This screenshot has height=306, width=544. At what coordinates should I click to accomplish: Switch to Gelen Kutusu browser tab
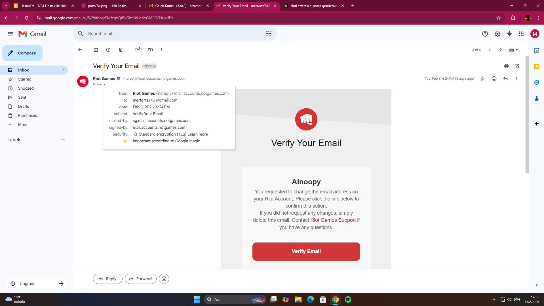(x=179, y=6)
